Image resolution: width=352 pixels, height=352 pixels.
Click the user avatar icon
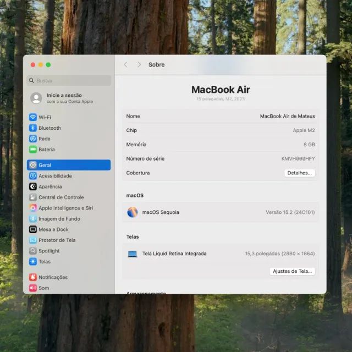click(x=36, y=98)
